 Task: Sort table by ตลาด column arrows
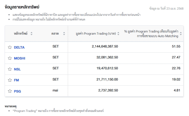pos(64,34)
